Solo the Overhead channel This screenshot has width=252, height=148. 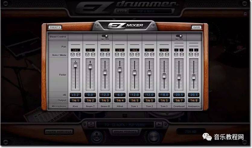[176, 55]
